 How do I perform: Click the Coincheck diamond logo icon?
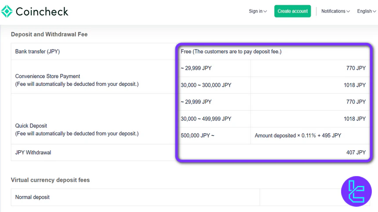point(7,11)
